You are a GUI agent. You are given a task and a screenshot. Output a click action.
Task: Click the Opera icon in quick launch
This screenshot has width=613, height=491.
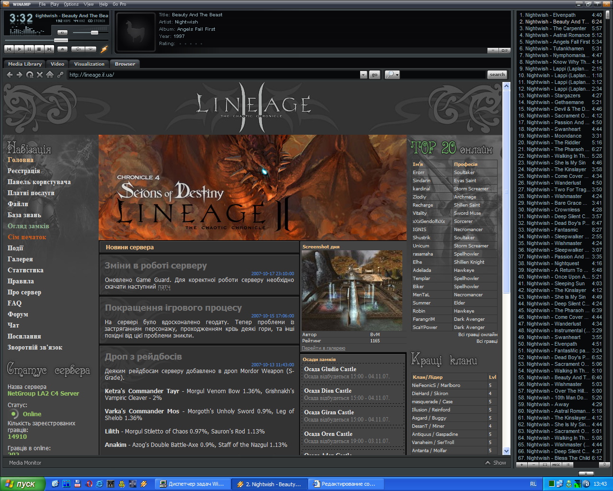pos(89,484)
